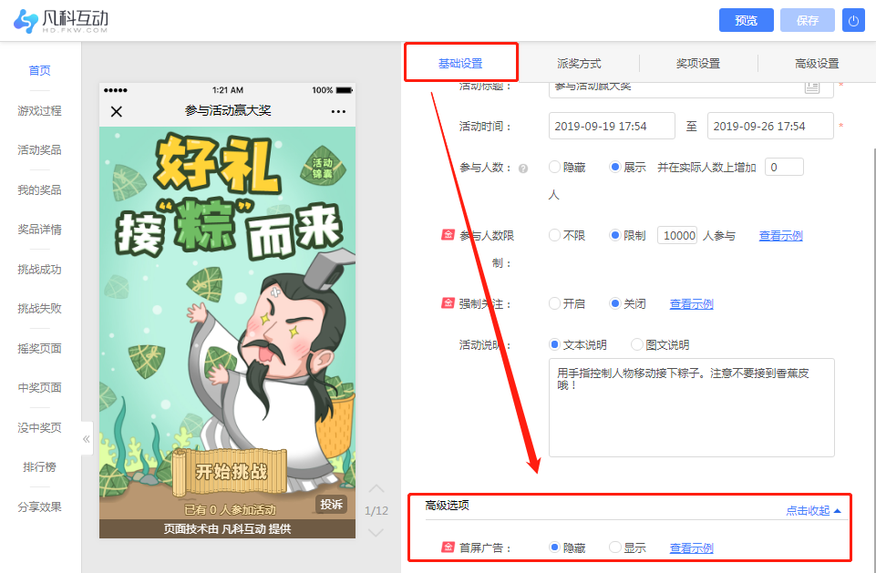
Task: Open 挑战成功 in left sidebar
Action: [40, 269]
